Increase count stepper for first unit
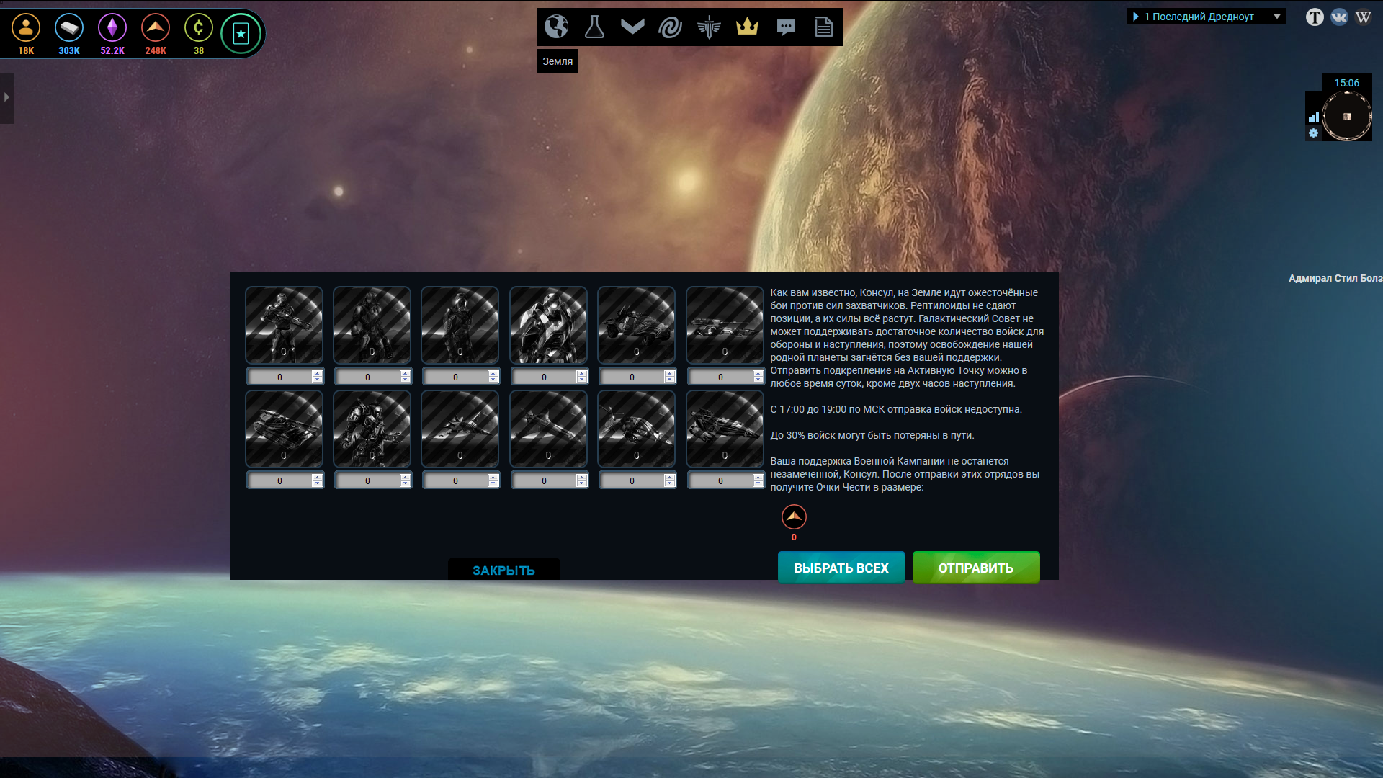 (x=317, y=373)
